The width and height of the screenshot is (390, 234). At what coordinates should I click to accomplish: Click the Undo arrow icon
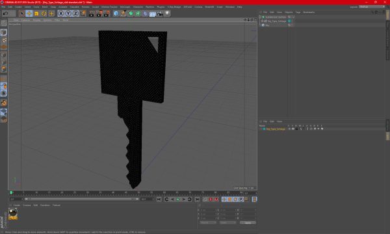5,14
